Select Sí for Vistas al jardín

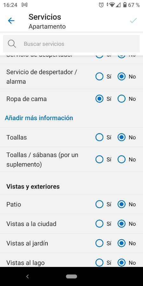99,243
